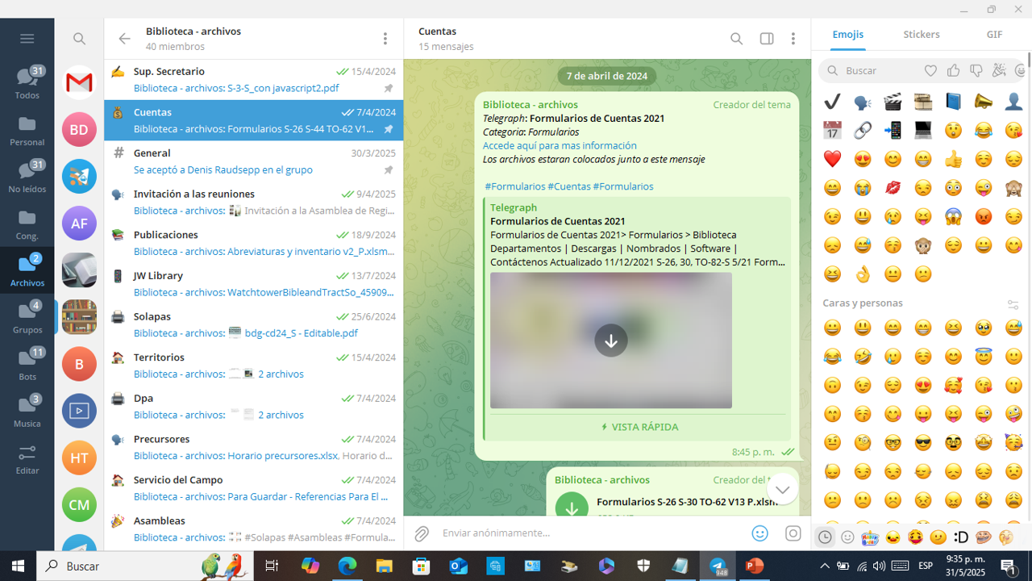Insert the OK hand emoji

863,274
